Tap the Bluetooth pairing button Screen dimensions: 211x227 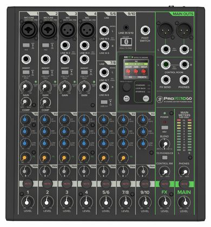pos(126,42)
